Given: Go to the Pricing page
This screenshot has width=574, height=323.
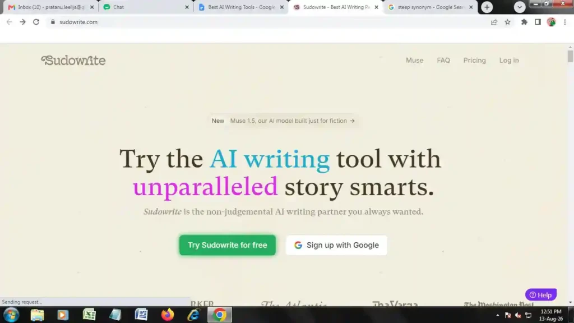Looking at the screenshot, I should (x=474, y=61).
